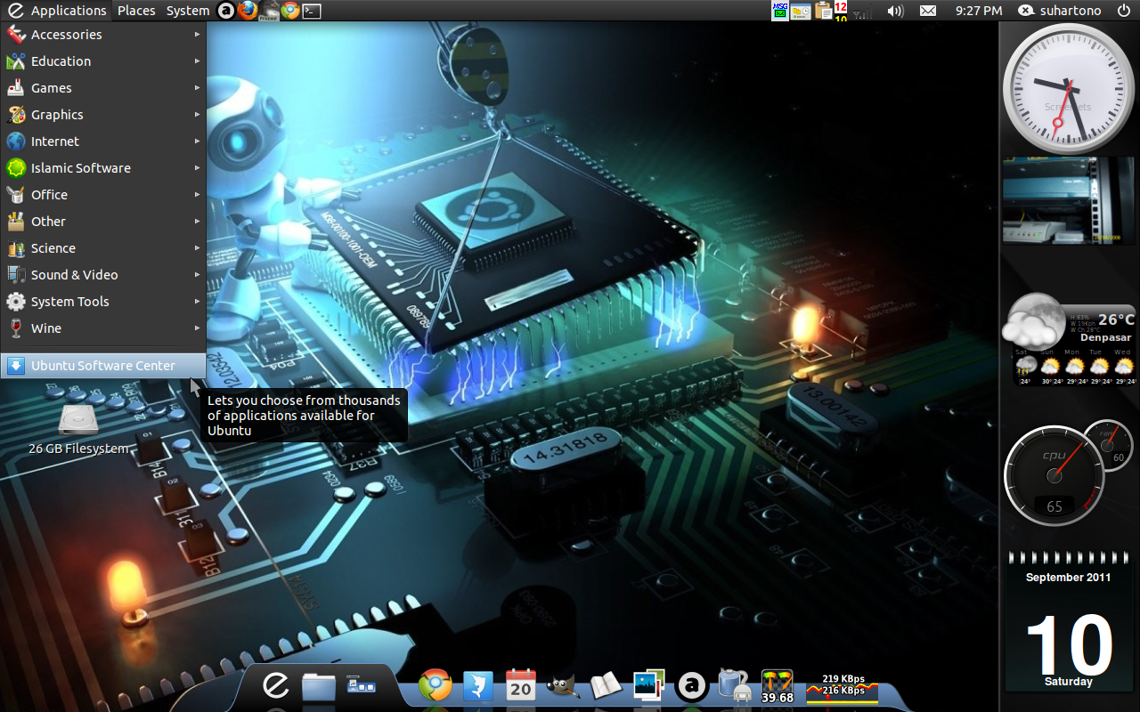Viewport: 1140px width, 712px height.
Task: Click the round 'a' icon in dock
Action: [x=692, y=685]
